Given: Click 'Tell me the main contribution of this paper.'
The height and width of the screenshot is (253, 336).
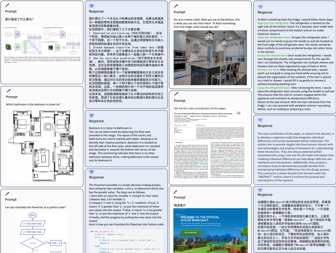Looking at the screenshot, I should click(x=200, y=109).
